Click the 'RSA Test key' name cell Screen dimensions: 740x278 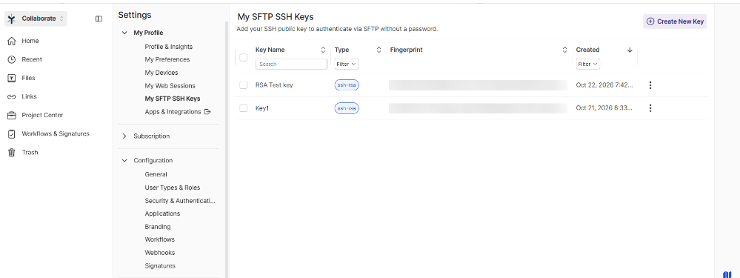point(274,85)
